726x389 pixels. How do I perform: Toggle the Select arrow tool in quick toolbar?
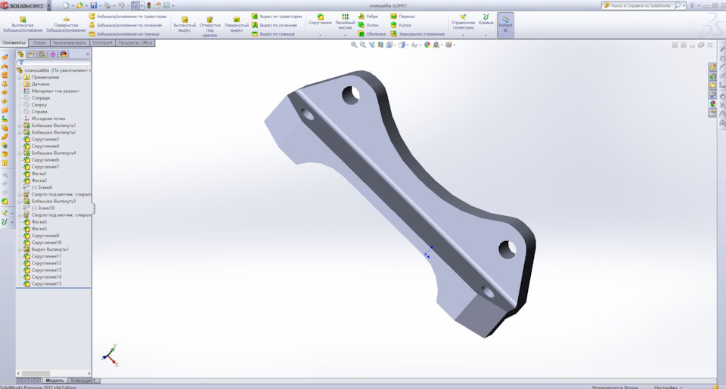point(135,5)
